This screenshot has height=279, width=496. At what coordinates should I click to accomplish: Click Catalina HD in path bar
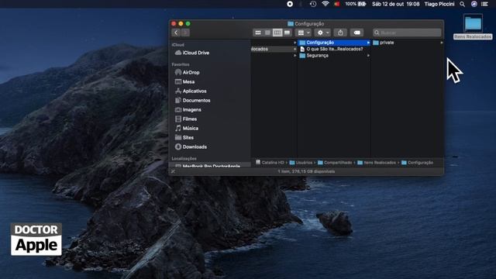click(x=270, y=163)
